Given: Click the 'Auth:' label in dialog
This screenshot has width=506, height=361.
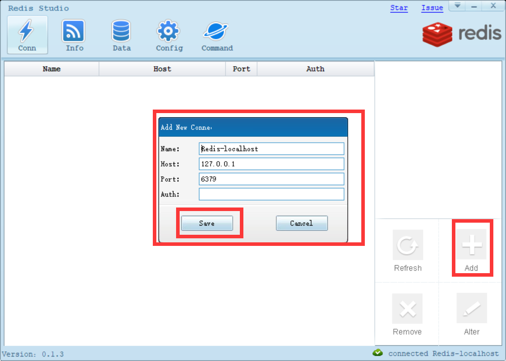Looking at the screenshot, I should (x=170, y=194).
